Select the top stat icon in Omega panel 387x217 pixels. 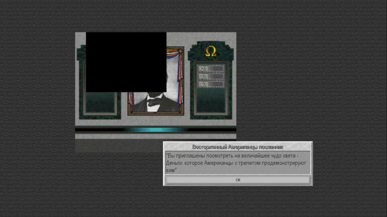(203, 69)
